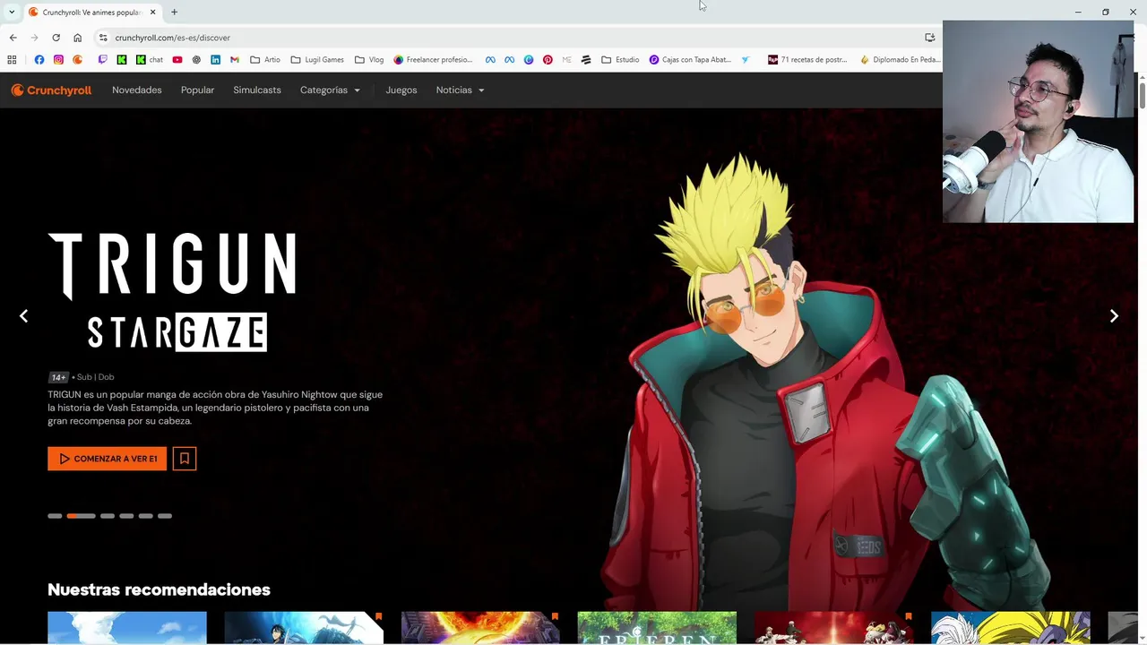
Task: Open the Facebook bookmark
Action: (39, 60)
